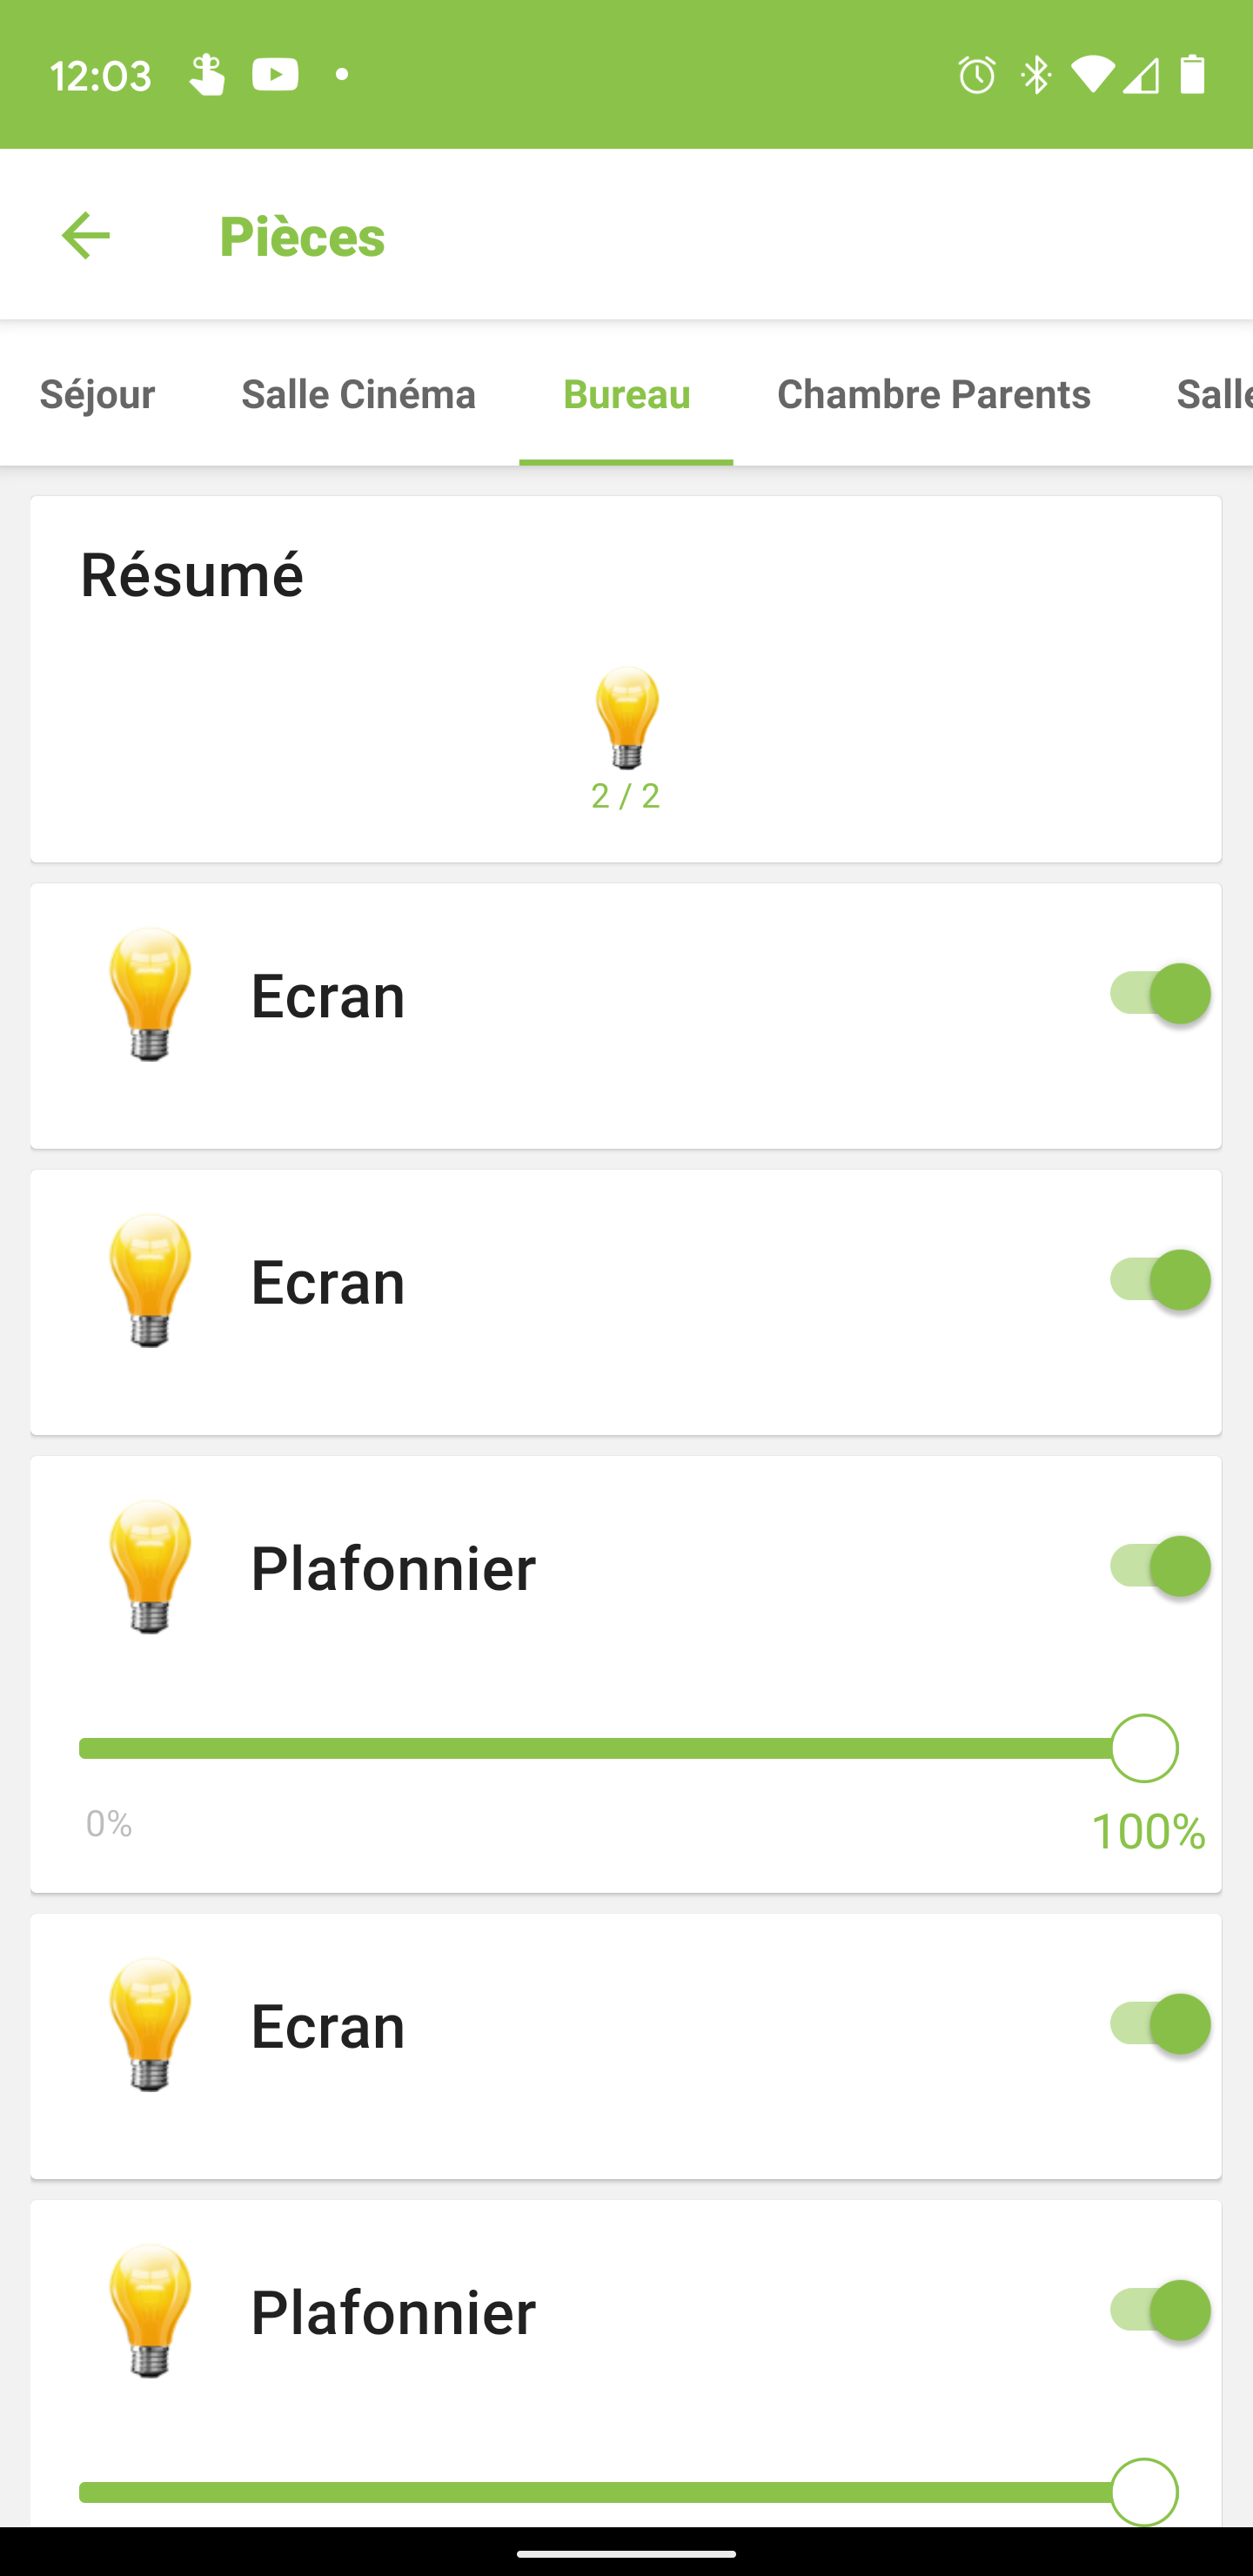Click the first Plafonnier brightness slider handle

click(1144, 1748)
